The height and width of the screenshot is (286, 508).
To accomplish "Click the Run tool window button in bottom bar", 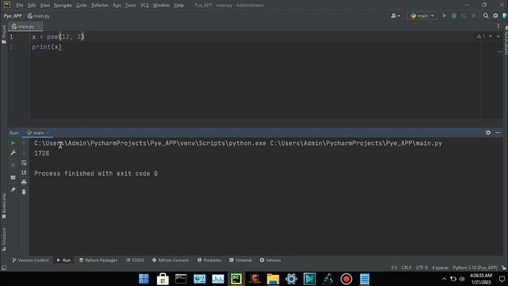I will click(x=63, y=260).
